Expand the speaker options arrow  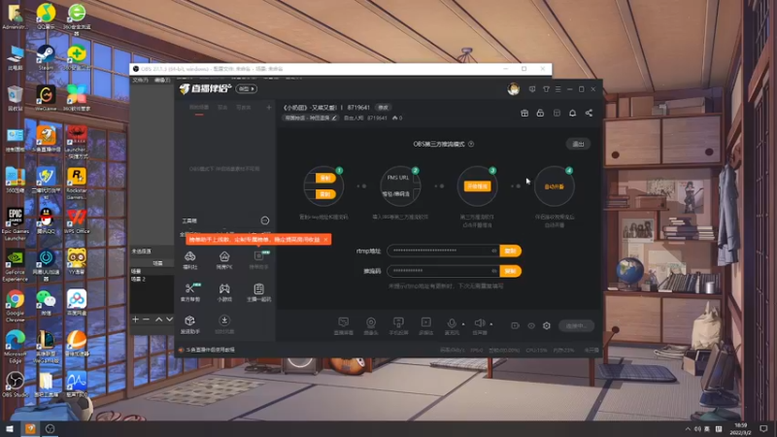tap(491, 324)
